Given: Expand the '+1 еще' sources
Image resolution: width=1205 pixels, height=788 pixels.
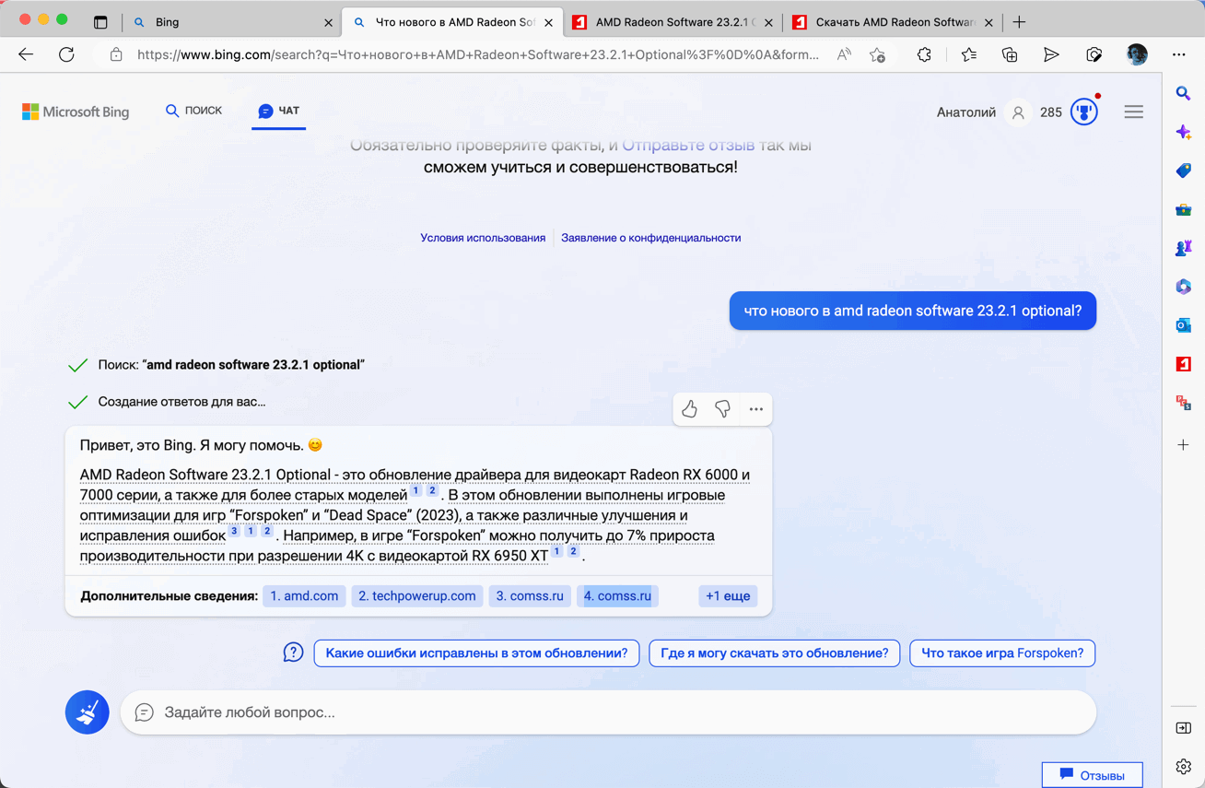Looking at the screenshot, I should click(728, 596).
